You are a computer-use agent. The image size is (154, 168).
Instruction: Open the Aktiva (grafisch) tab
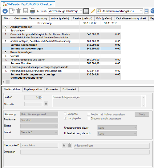tap(60, 18)
